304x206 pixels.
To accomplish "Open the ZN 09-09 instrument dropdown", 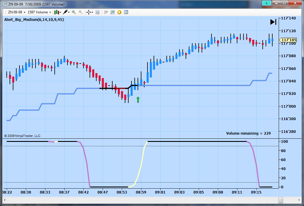I will 17,12.
